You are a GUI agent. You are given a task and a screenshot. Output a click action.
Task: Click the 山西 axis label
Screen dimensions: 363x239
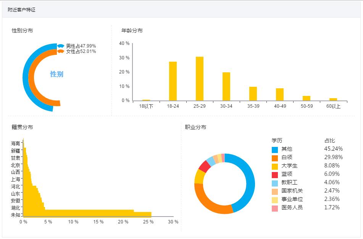pos(16,172)
